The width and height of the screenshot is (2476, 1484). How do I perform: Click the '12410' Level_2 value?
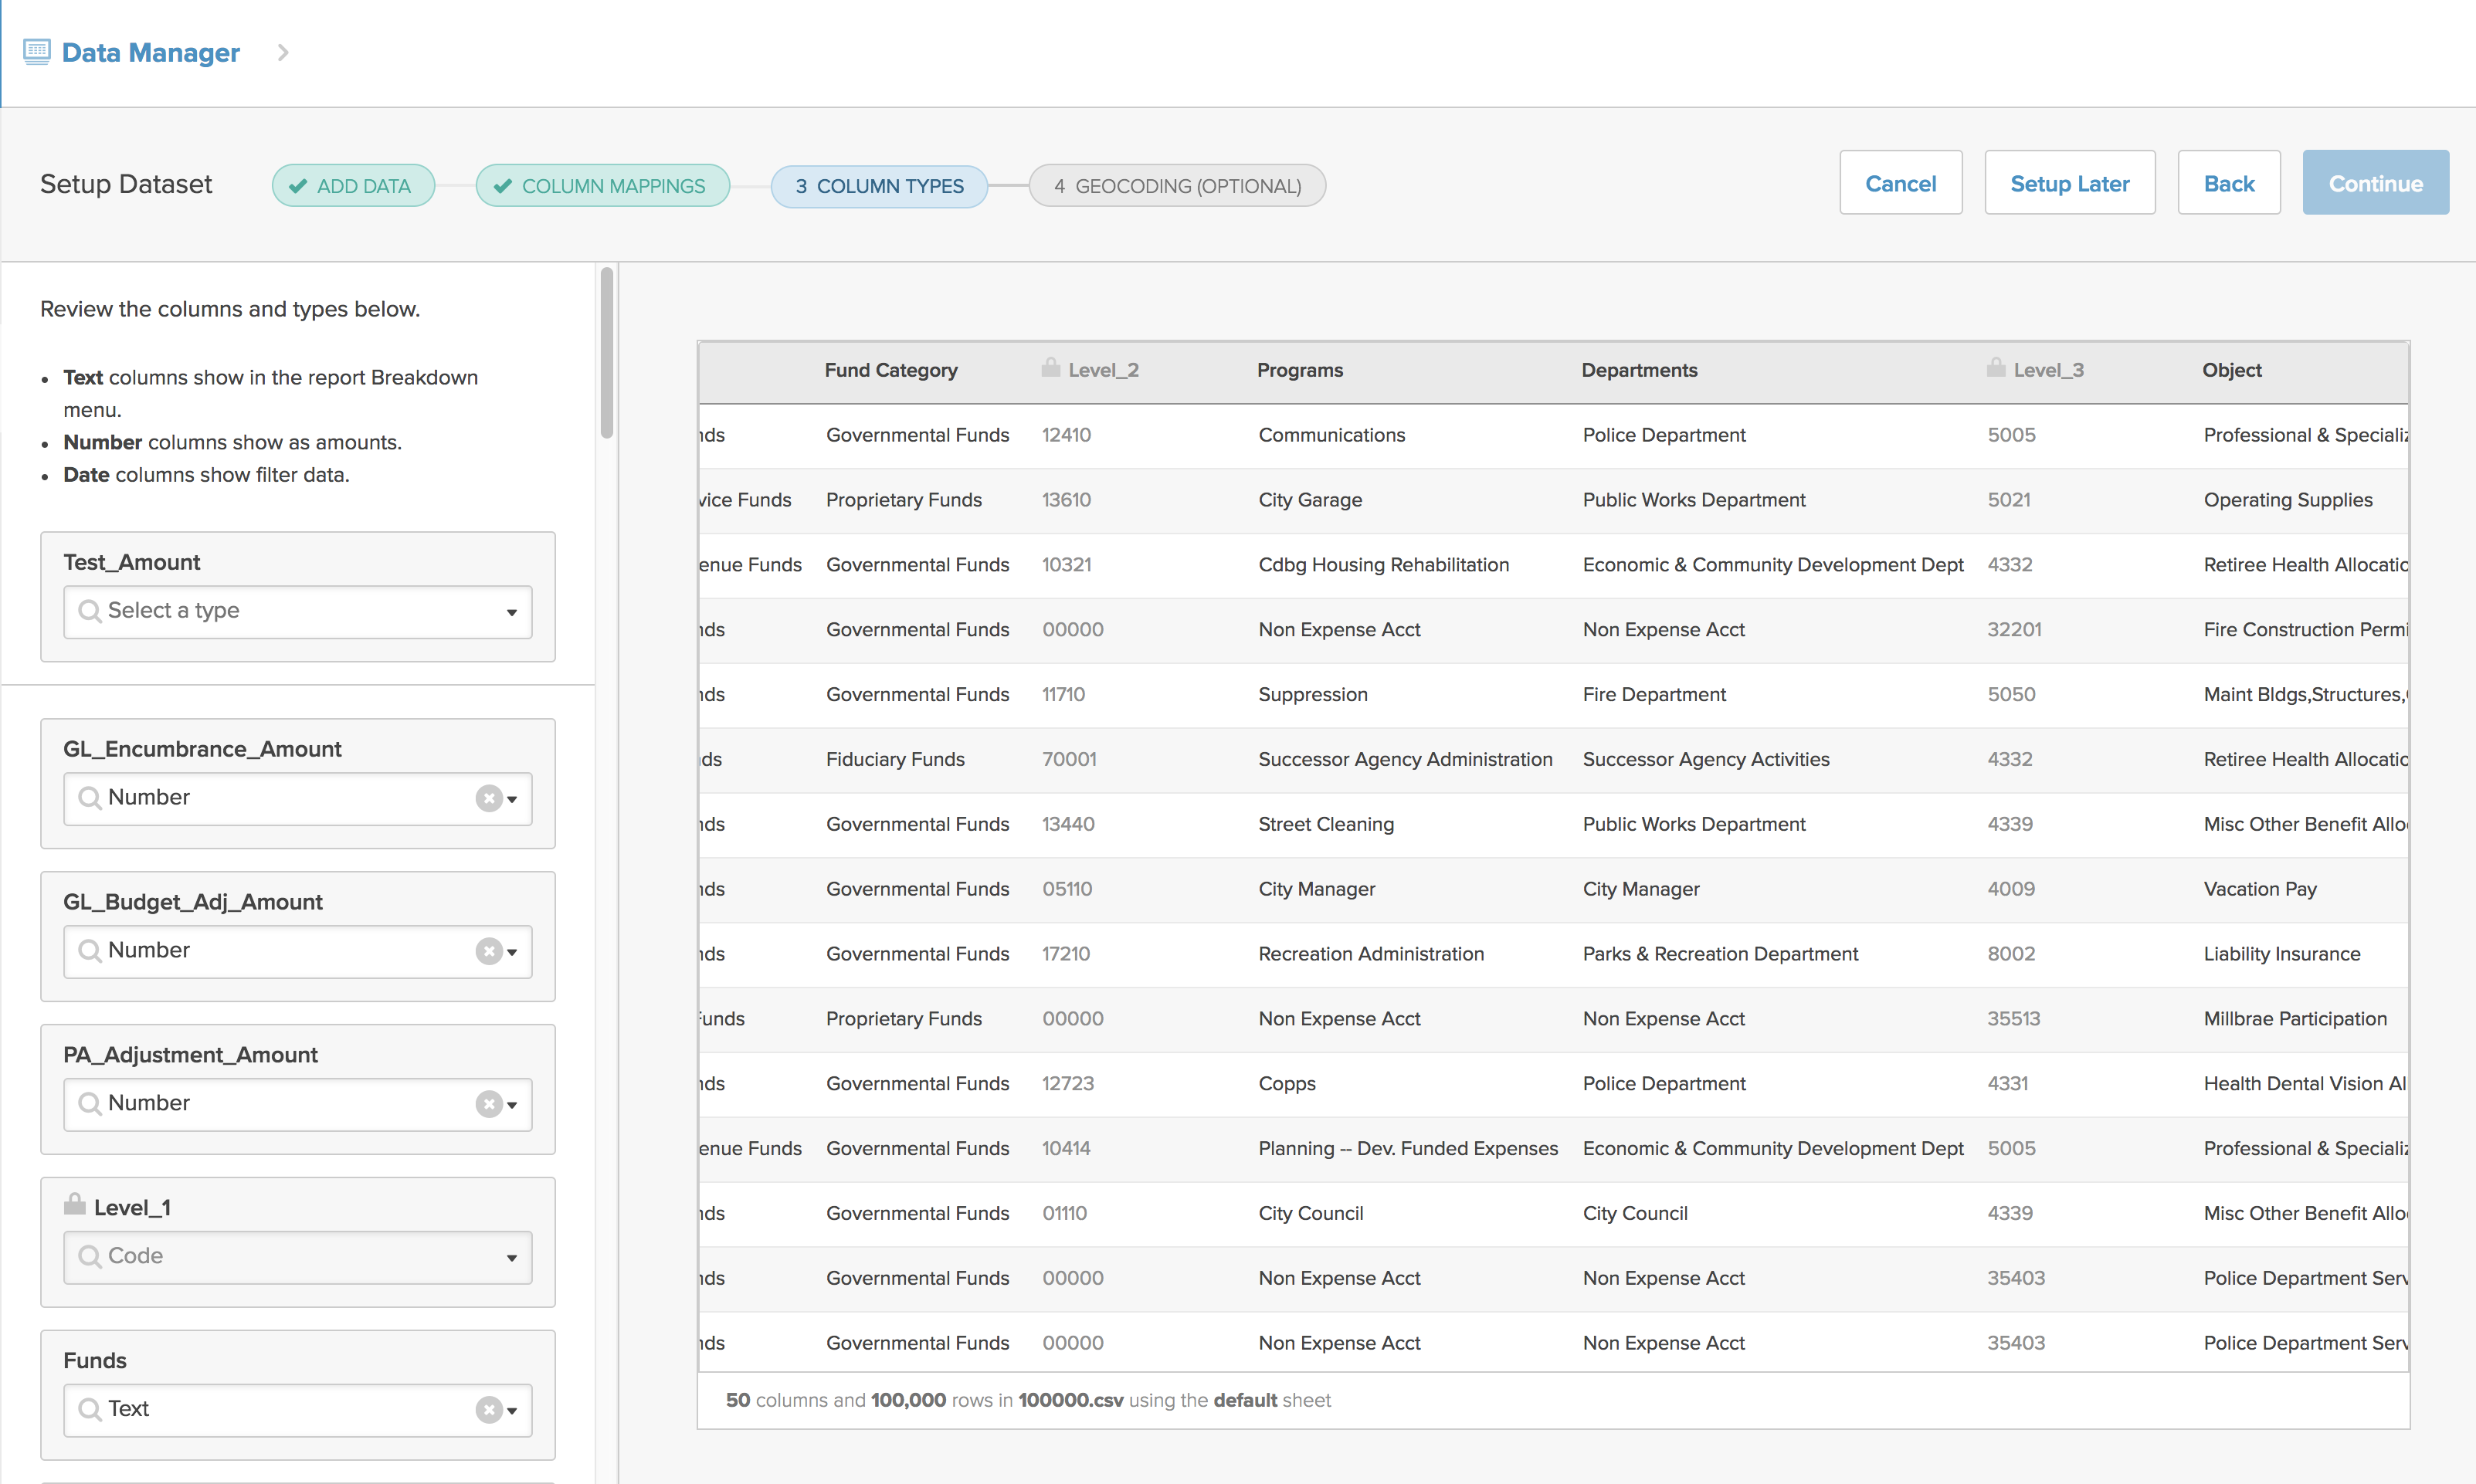(1066, 435)
